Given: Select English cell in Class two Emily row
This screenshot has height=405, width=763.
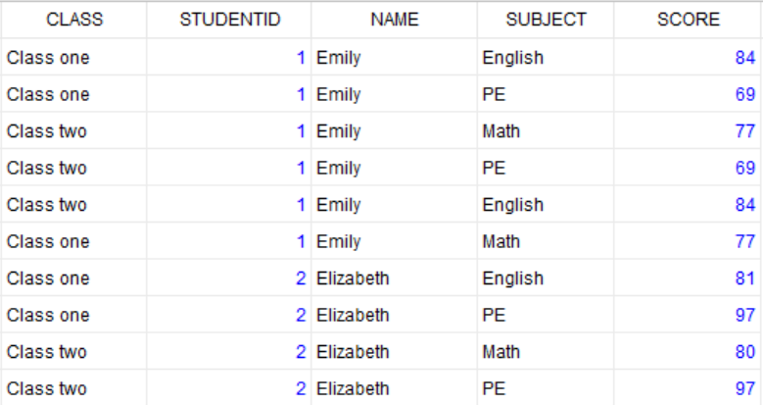Looking at the screenshot, I should coord(546,205).
